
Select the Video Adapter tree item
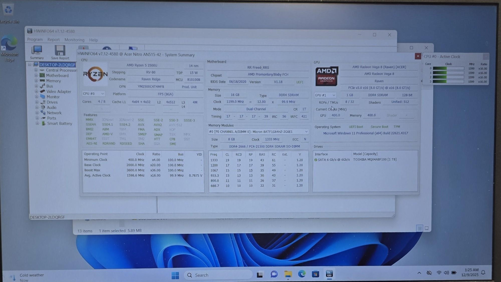click(59, 92)
